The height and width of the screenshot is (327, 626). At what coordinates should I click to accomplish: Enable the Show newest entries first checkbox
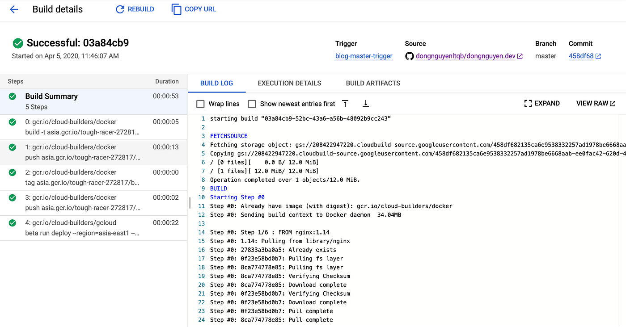coord(252,104)
